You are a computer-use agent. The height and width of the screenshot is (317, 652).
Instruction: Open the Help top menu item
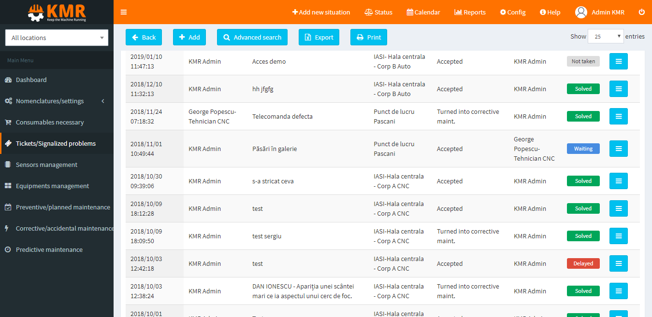[x=550, y=12]
